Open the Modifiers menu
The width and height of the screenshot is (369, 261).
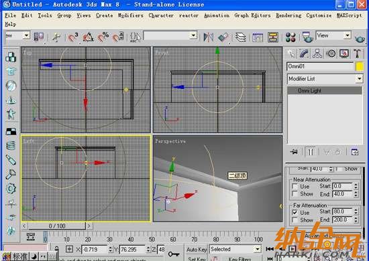(130, 15)
